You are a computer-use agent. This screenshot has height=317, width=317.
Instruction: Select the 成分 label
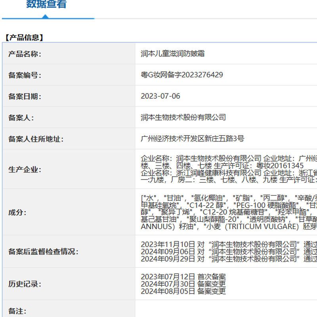click(17, 213)
